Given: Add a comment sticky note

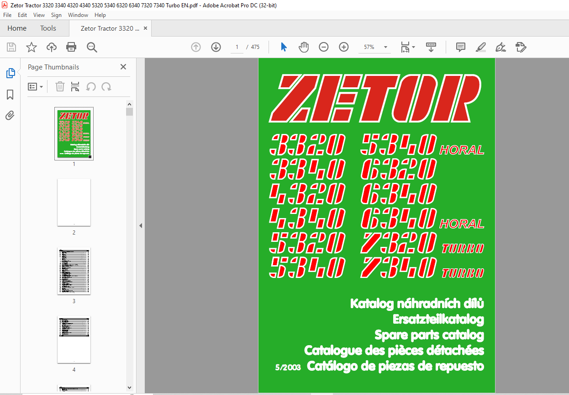Looking at the screenshot, I should pos(461,47).
